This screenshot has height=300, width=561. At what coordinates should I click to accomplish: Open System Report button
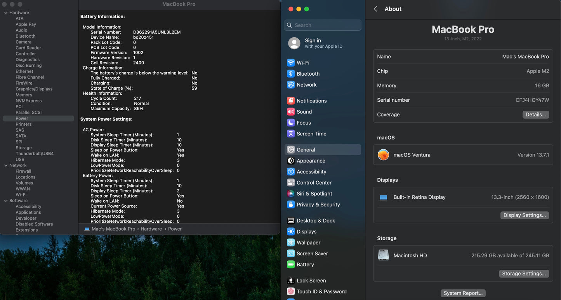(x=463, y=293)
